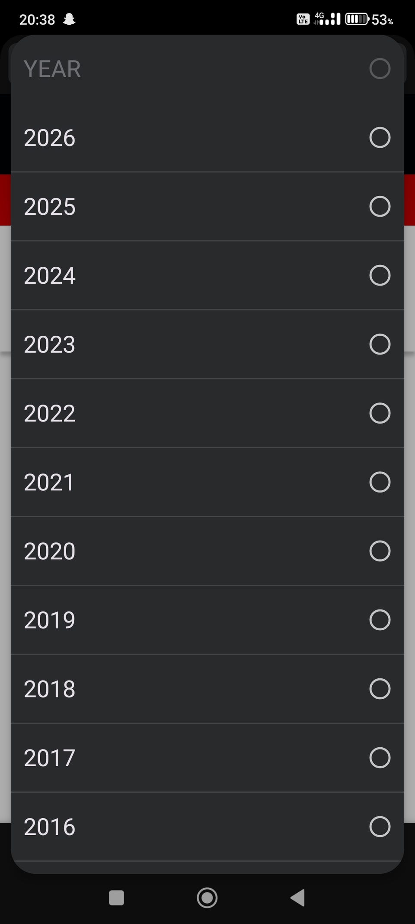Image resolution: width=415 pixels, height=924 pixels.
Task: Select the 2024 list entry text
Action: tap(50, 276)
